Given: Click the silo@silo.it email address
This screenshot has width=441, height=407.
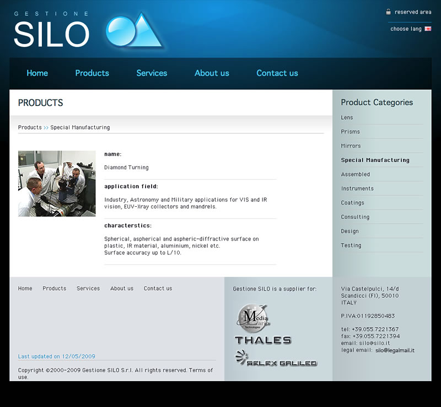Looking at the screenshot, I should (374, 343).
